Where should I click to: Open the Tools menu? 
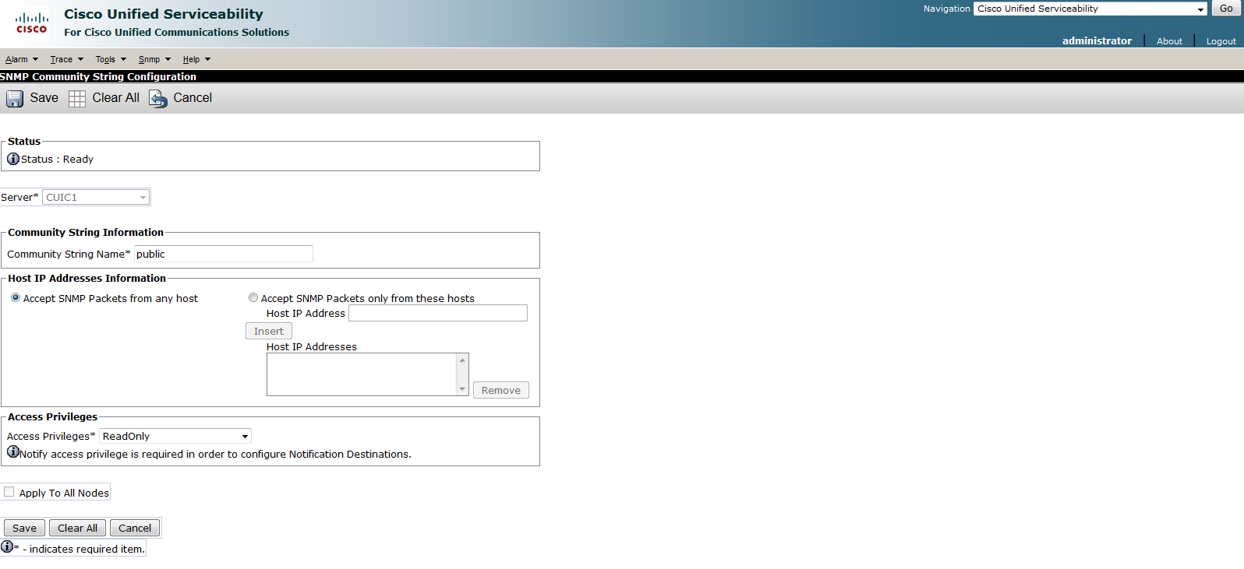111,59
